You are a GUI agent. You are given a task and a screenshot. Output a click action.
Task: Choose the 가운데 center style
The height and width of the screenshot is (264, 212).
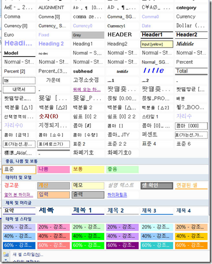click(53, 80)
